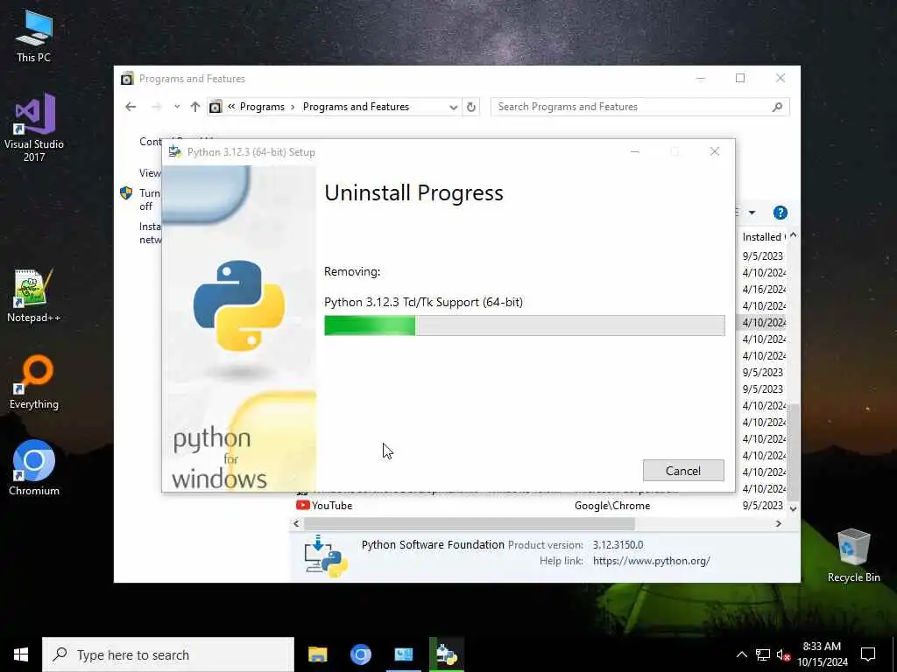
Task: Open File Explorer from taskbar
Action: pos(317,654)
